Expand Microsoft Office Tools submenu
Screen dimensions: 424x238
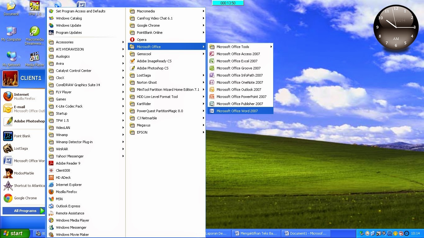pyautogui.click(x=241, y=47)
